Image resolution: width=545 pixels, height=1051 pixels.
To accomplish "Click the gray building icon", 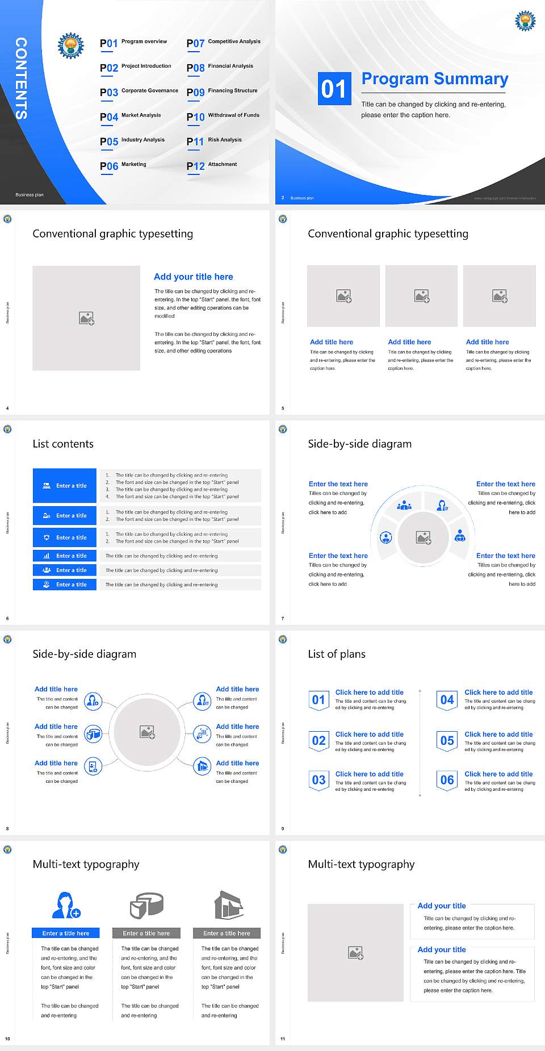I will pos(228,905).
